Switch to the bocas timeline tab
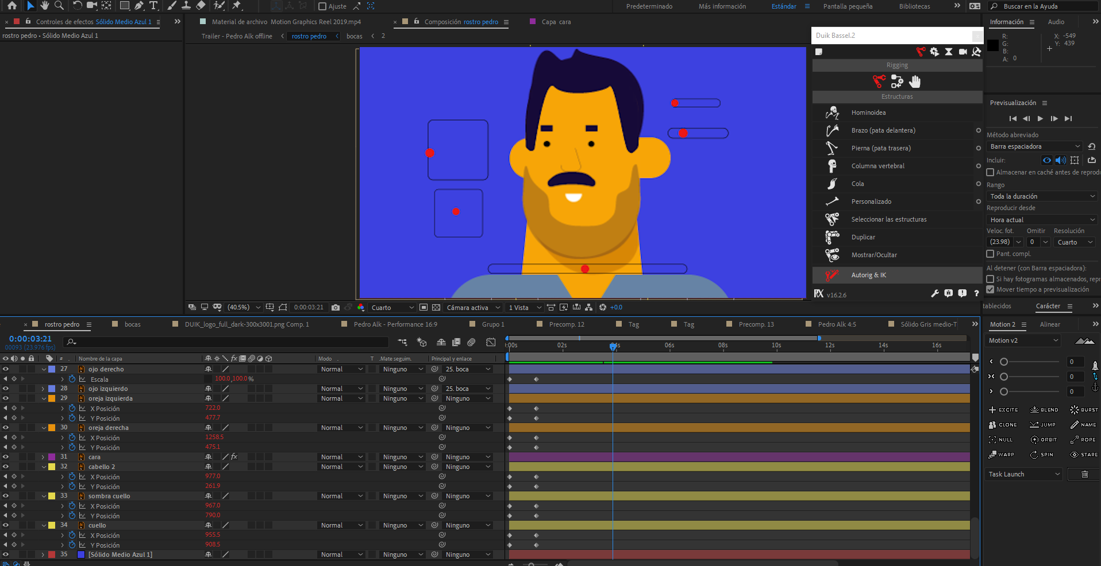The image size is (1101, 566). point(132,324)
